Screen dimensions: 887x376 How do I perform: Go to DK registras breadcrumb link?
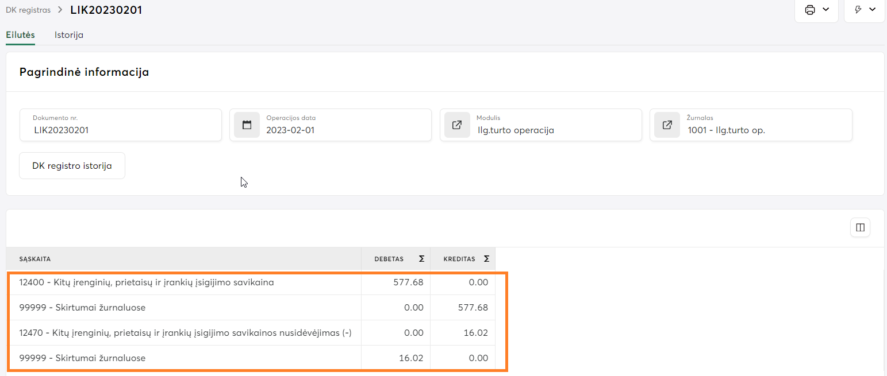pyautogui.click(x=28, y=10)
